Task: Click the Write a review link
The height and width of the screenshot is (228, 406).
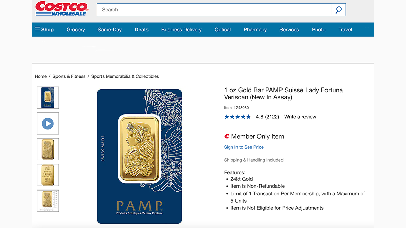Action: pyautogui.click(x=300, y=117)
